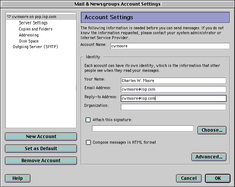Click the New Account button
The image size is (235, 187).
point(41,137)
